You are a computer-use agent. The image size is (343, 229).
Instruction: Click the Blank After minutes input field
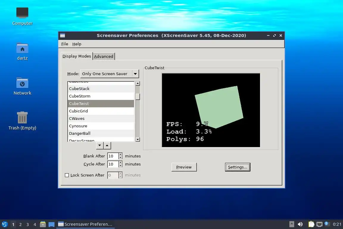pyautogui.click(x=113, y=156)
